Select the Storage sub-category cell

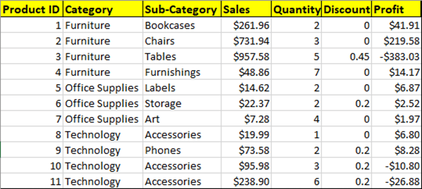tap(182, 103)
